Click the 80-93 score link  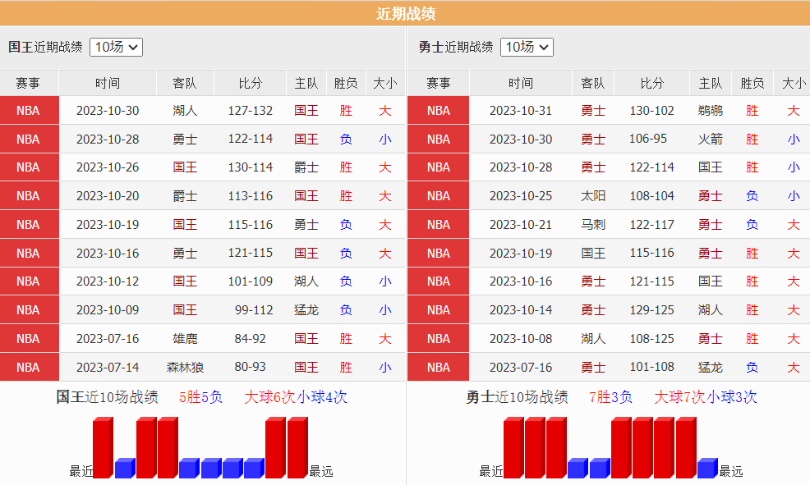pyautogui.click(x=250, y=368)
